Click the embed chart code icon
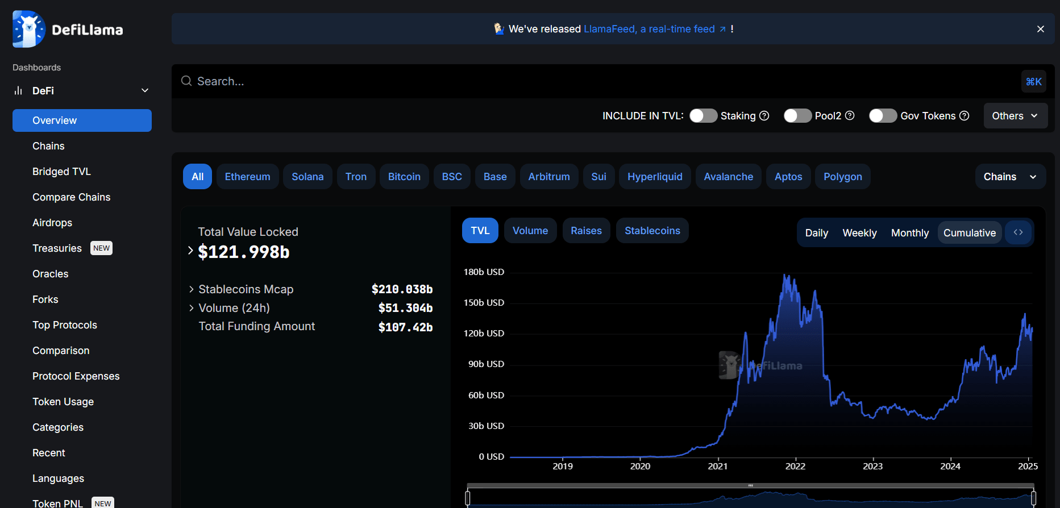1060x508 pixels. click(1019, 232)
